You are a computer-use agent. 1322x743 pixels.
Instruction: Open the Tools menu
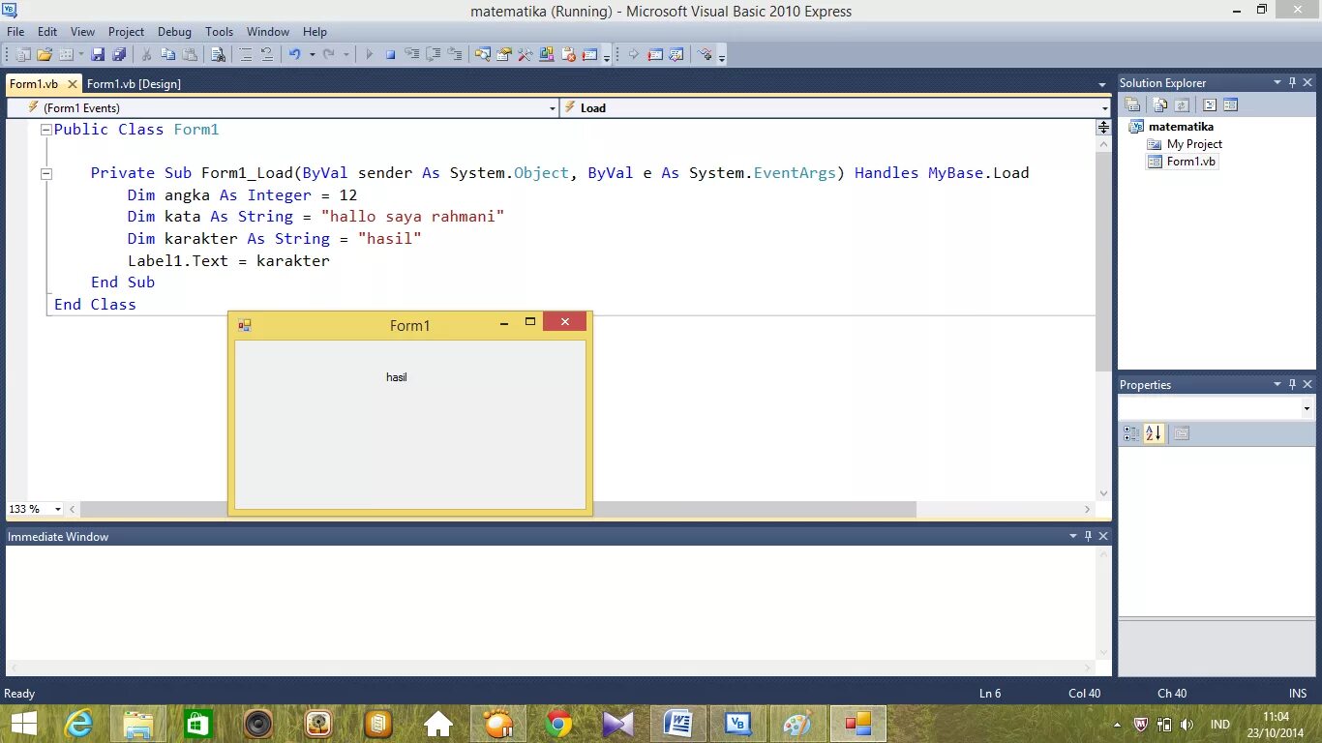(220, 32)
